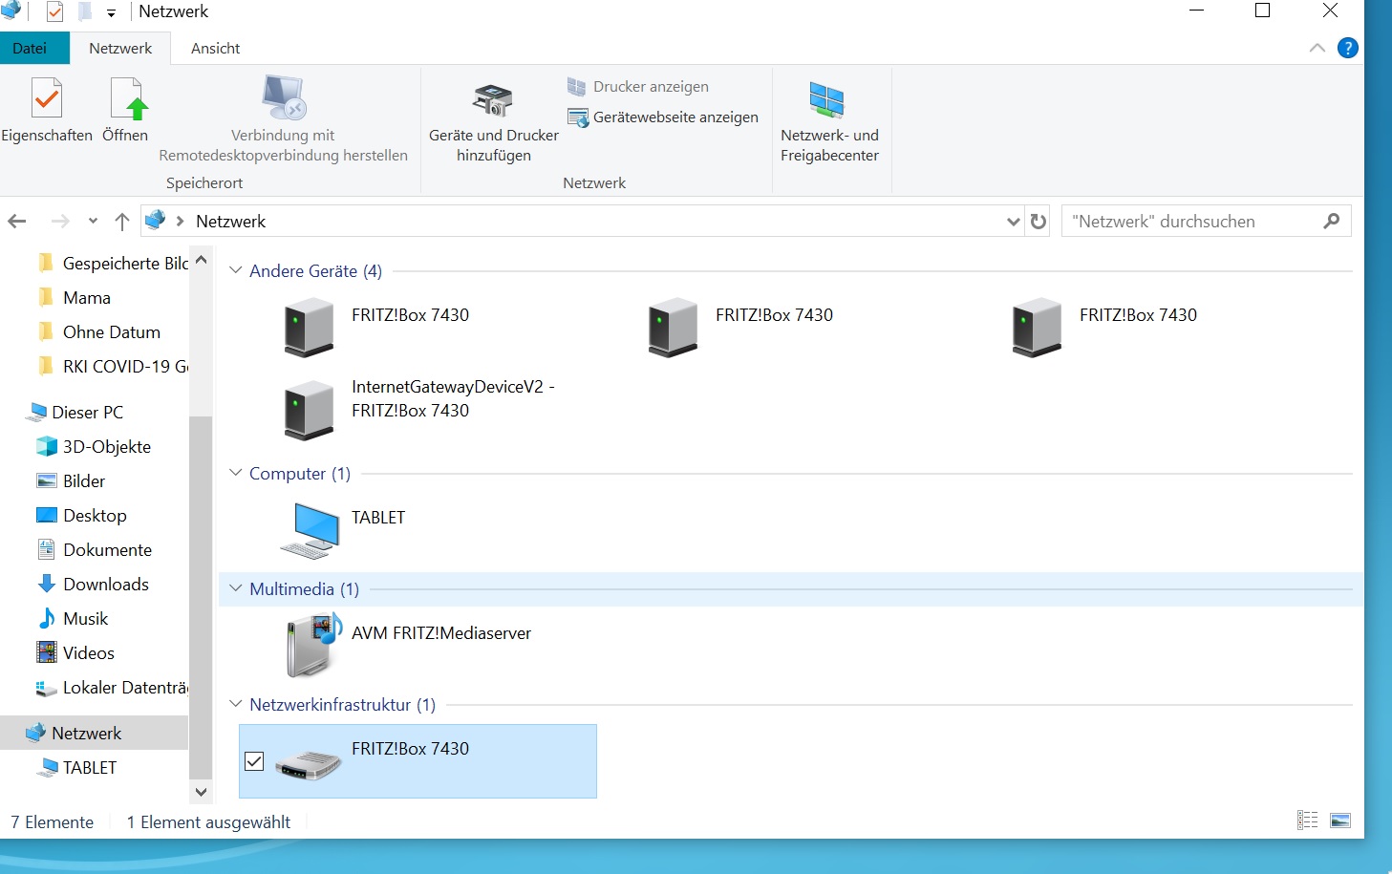This screenshot has width=1392, height=874.
Task: Switch to details view icon in status bar
Action: click(1307, 820)
